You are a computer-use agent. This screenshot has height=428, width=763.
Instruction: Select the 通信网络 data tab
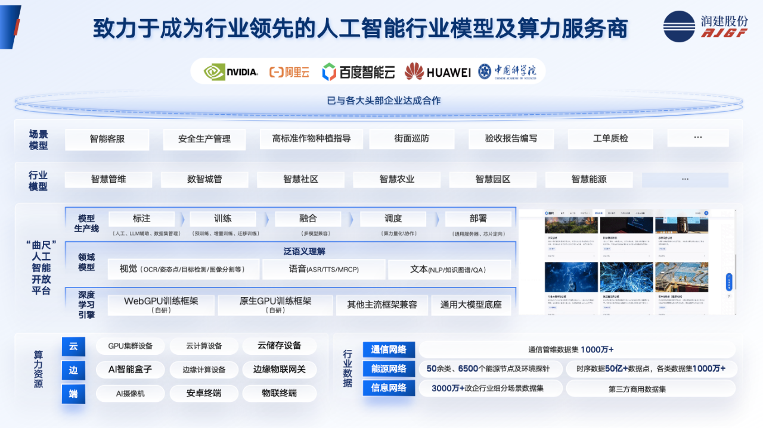click(389, 349)
